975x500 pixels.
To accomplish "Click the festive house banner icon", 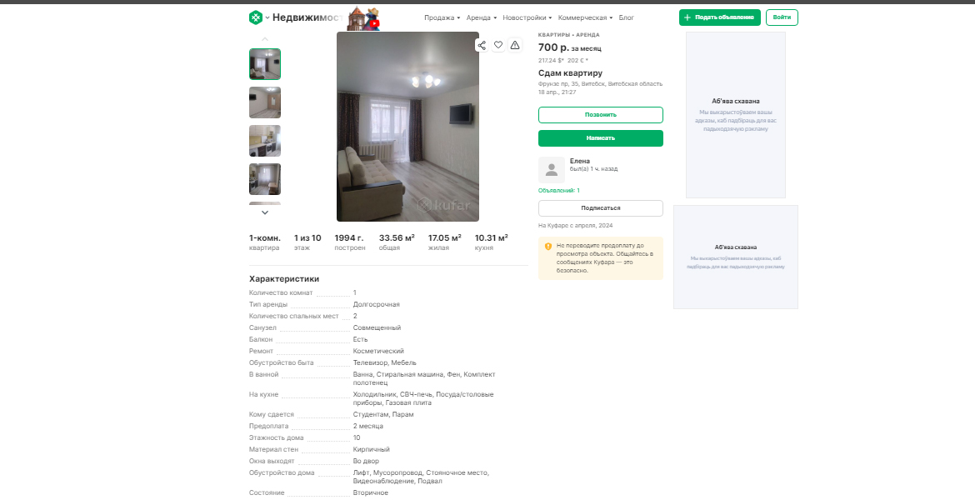I will coord(364,18).
